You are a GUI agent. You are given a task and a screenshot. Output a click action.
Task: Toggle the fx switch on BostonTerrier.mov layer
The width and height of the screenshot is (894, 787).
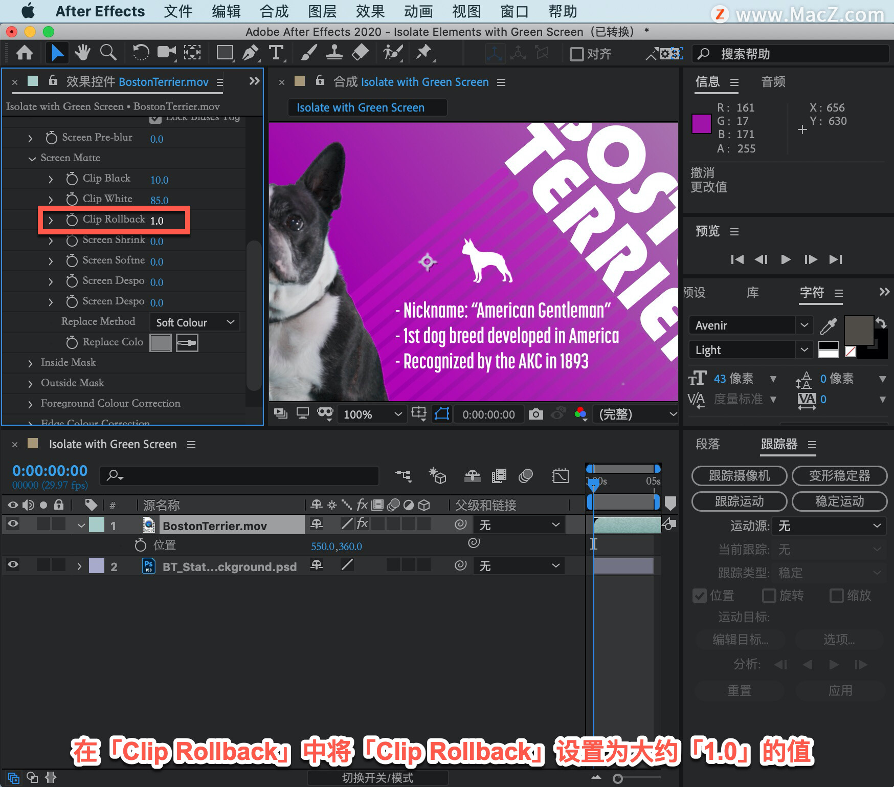click(x=362, y=524)
